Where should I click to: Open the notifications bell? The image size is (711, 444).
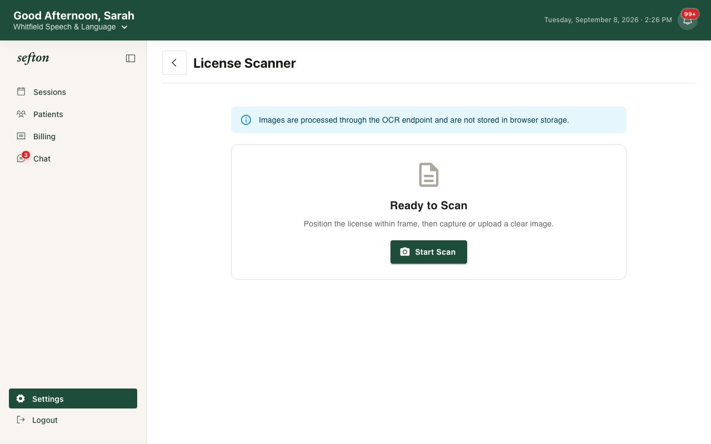click(x=688, y=20)
